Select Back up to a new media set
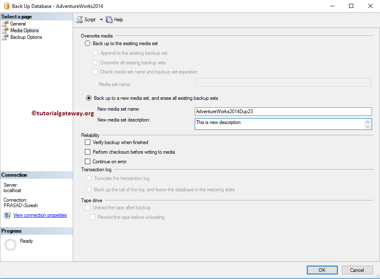The width and height of the screenshot is (380, 279). tap(89, 98)
